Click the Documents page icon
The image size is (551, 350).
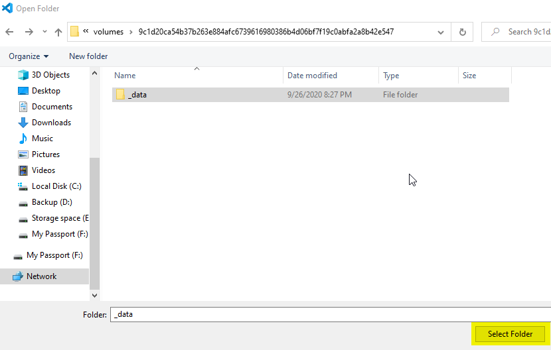tap(23, 106)
